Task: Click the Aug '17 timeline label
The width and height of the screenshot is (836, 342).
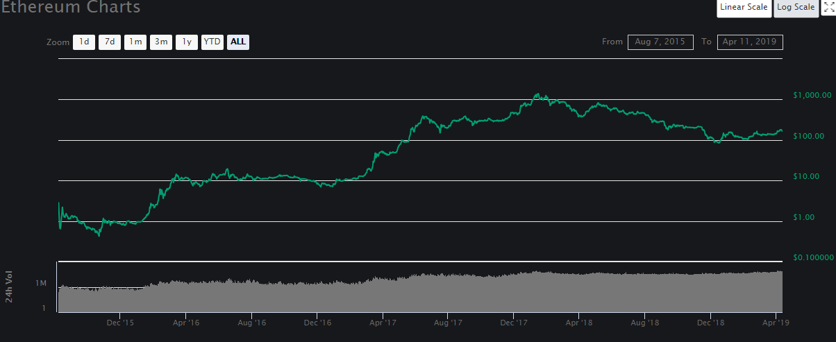Action: 449,322
